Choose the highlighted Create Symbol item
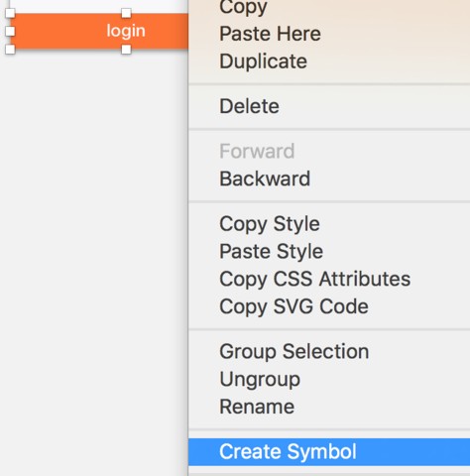470x476 pixels. [329, 452]
